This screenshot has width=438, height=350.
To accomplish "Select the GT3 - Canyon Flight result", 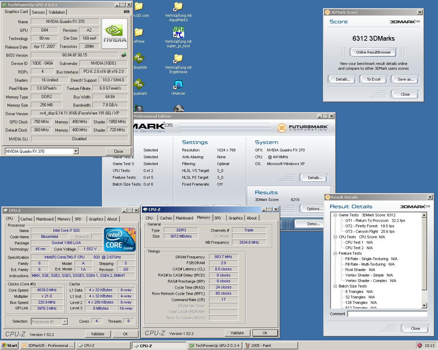I will coord(370,231).
